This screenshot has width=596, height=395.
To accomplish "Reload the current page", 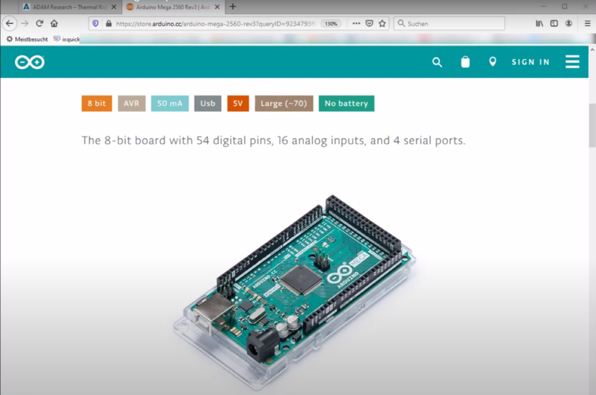I will [39, 24].
